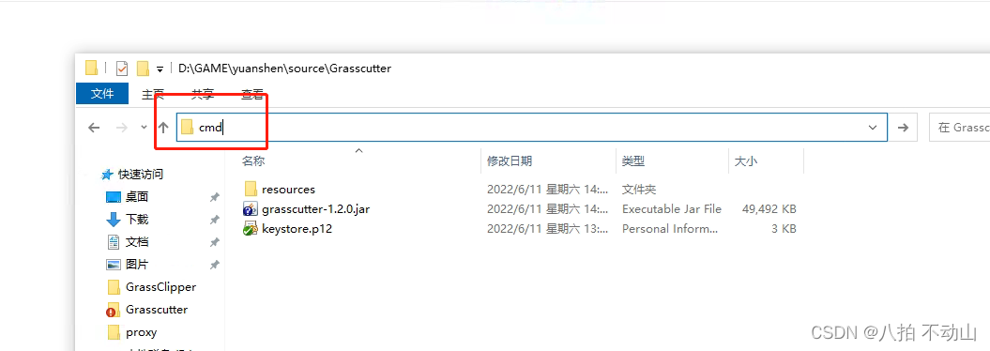Switch to the 共享 ribbon tab
Image resolution: width=990 pixels, height=351 pixels.
(x=203, y=94)
